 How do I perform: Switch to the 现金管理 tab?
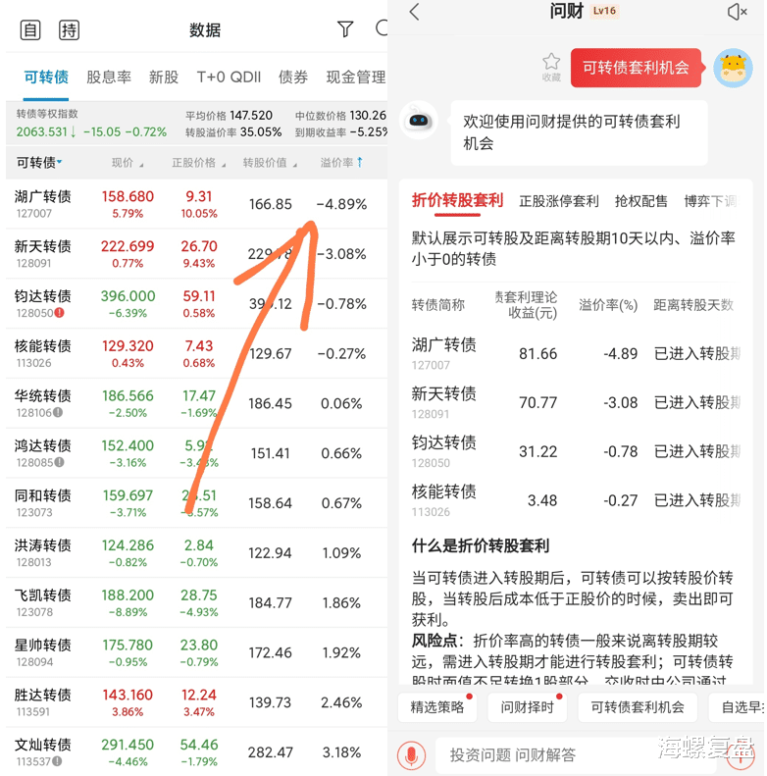pyautogui.click(x=356, y=78)
